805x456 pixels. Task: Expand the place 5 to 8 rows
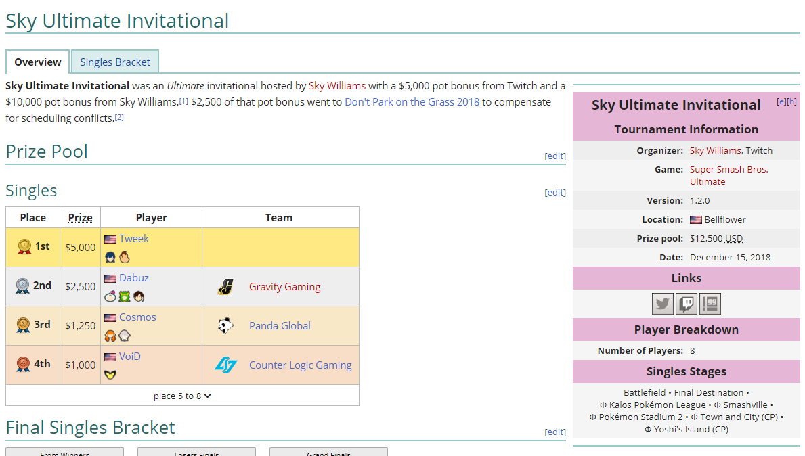(x=182, y=396)
